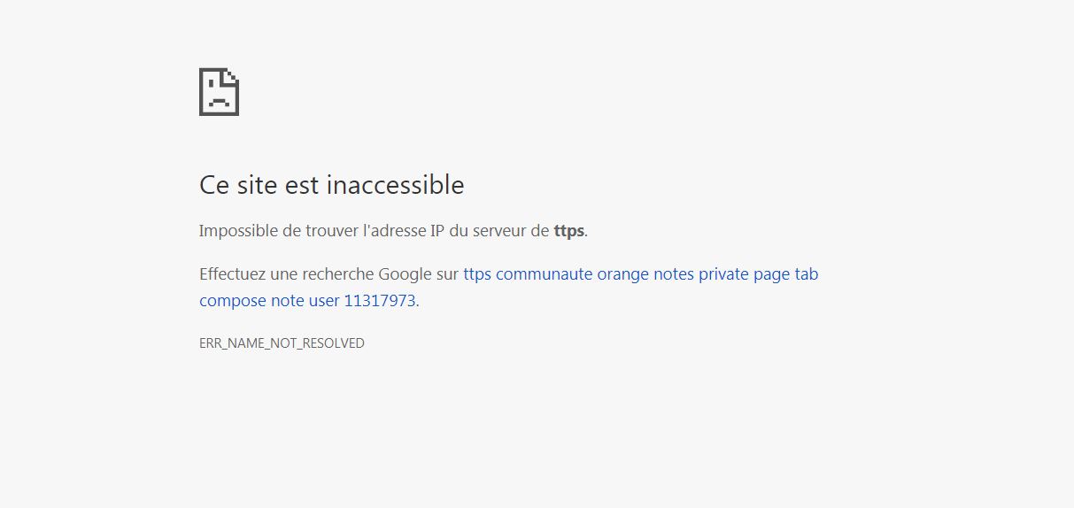This screenshot has width=1074, height=508.
Task: Click the word 'serveur' in the error description
Action: pos(499,231)
